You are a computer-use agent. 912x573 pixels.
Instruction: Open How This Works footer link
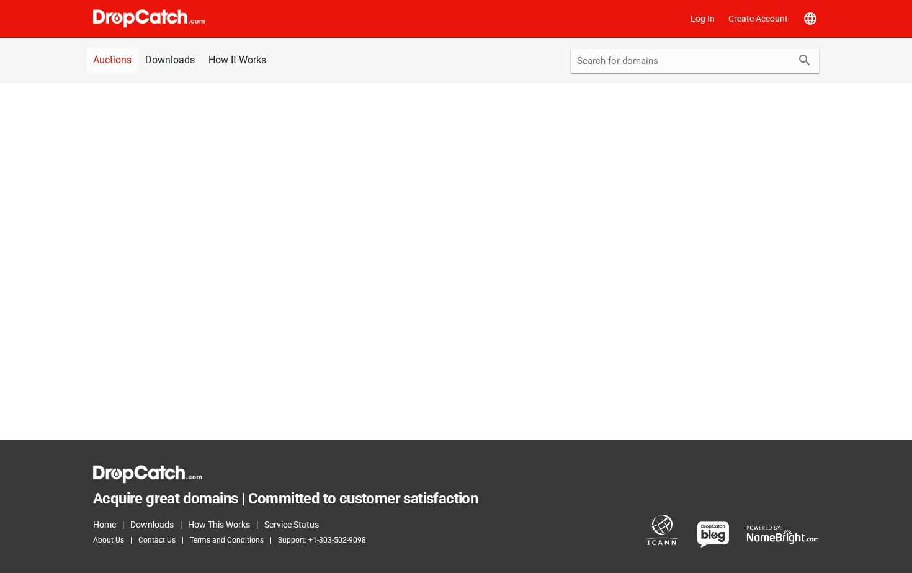(219, 525)
